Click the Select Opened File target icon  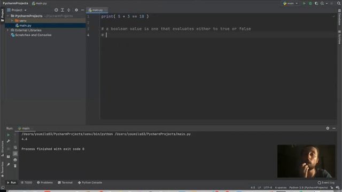tap(56, 10)
